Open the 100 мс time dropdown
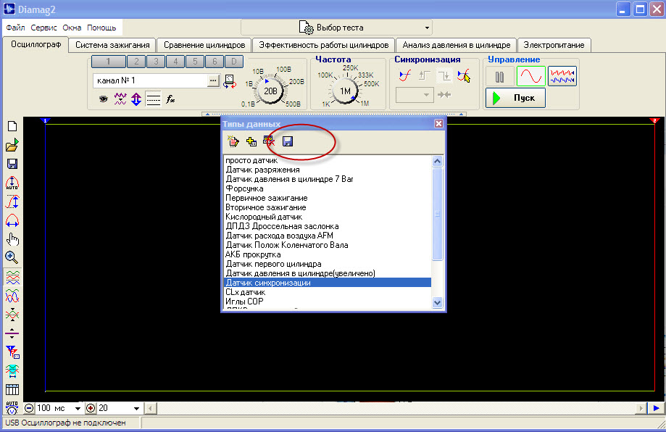 point(78,409)
